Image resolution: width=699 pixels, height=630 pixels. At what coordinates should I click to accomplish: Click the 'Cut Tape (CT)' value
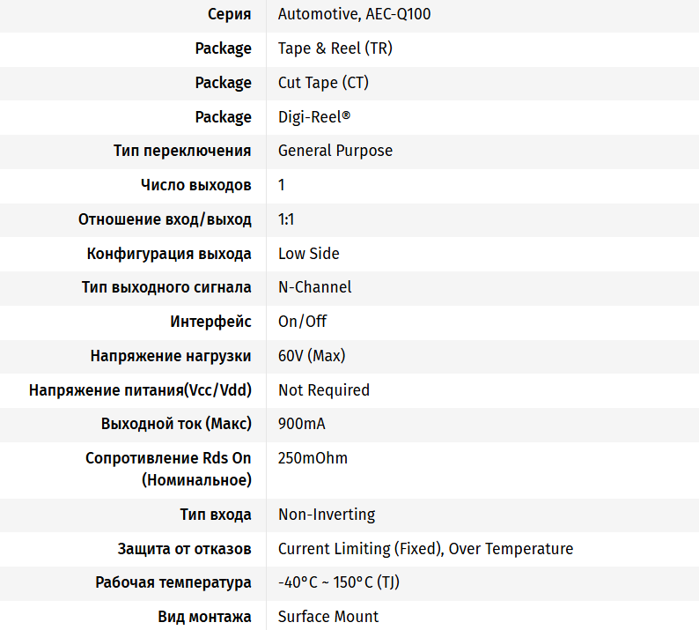pyautogui.click(x=323, y=83)
